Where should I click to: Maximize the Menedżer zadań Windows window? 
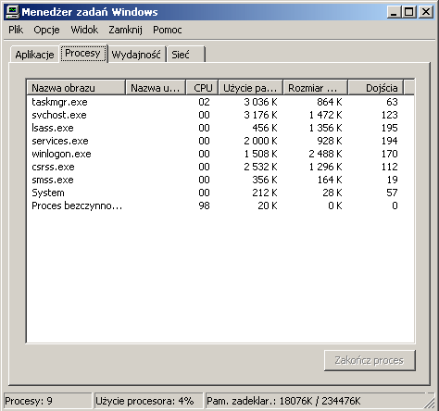(x=408, y=12)
